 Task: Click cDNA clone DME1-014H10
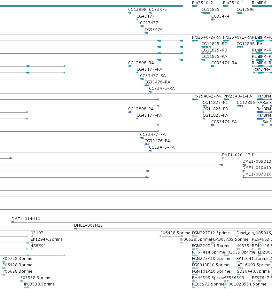(26, 219)
